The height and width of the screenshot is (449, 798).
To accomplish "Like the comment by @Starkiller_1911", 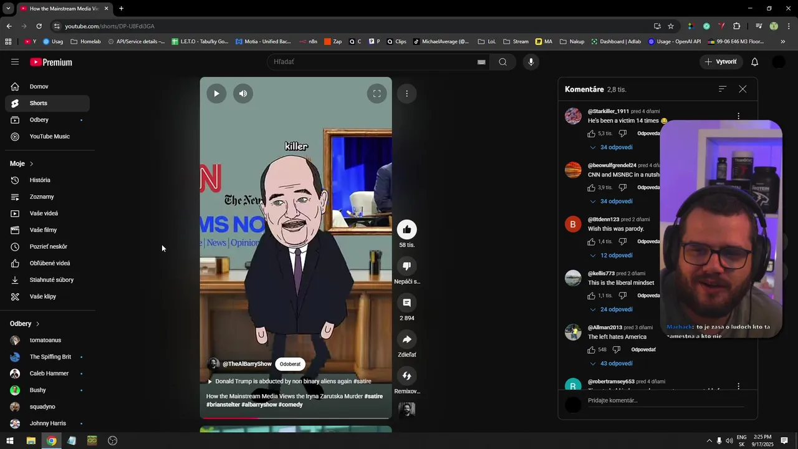I will tap(591, 133).
